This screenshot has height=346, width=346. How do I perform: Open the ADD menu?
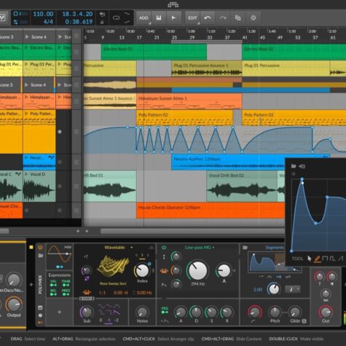[143, 17]
